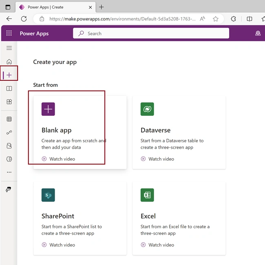
Task: Watch video for Excel
Action: [x=157, y=245]
